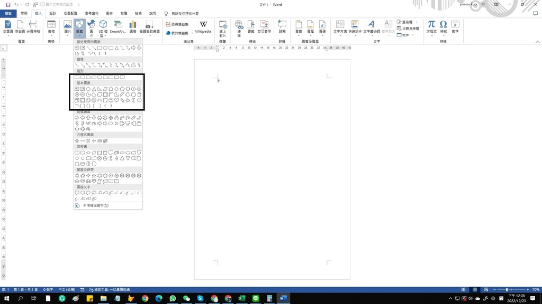Open Ribbon Display Options icon
This screenshot has width=542, height=304.
tap(496, 4)
